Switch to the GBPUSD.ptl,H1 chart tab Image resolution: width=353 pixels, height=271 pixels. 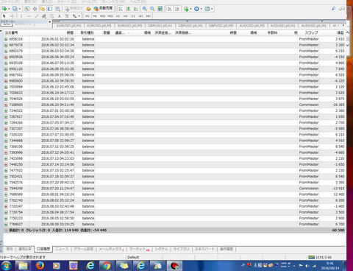(160, 26)
